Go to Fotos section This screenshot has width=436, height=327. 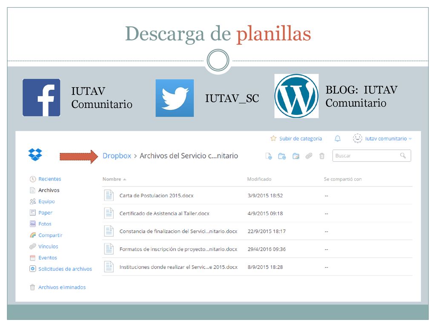point(45,224)
